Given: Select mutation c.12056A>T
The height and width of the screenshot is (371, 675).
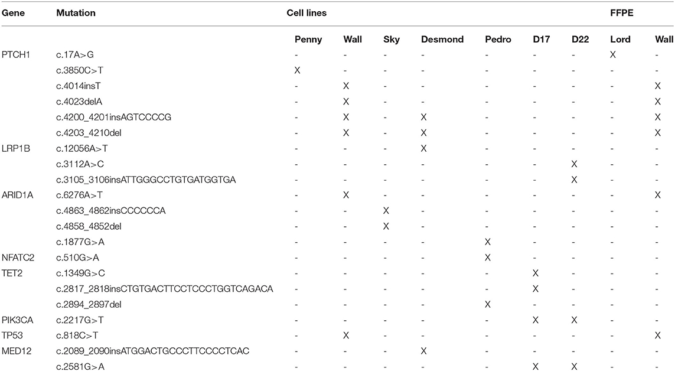Looking at the screenshot, I should click(82, 148).
